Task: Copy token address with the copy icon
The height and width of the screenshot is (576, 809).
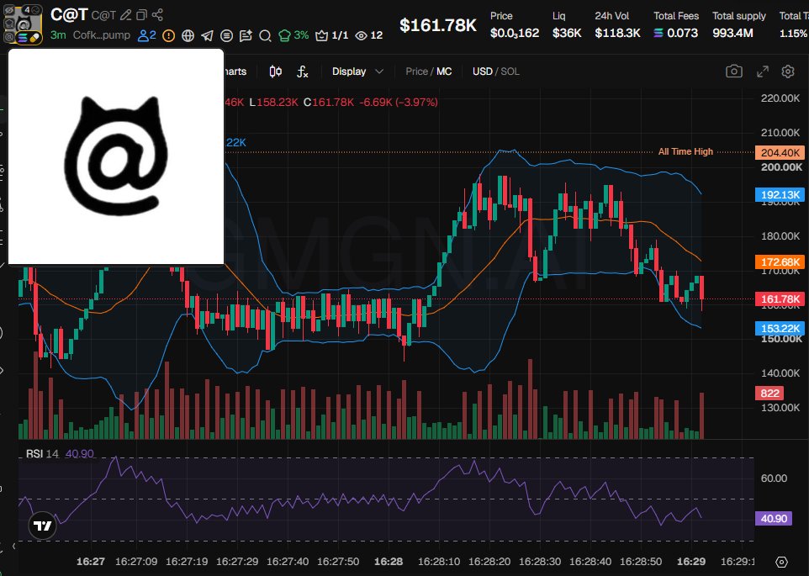Action: (141, 15)
